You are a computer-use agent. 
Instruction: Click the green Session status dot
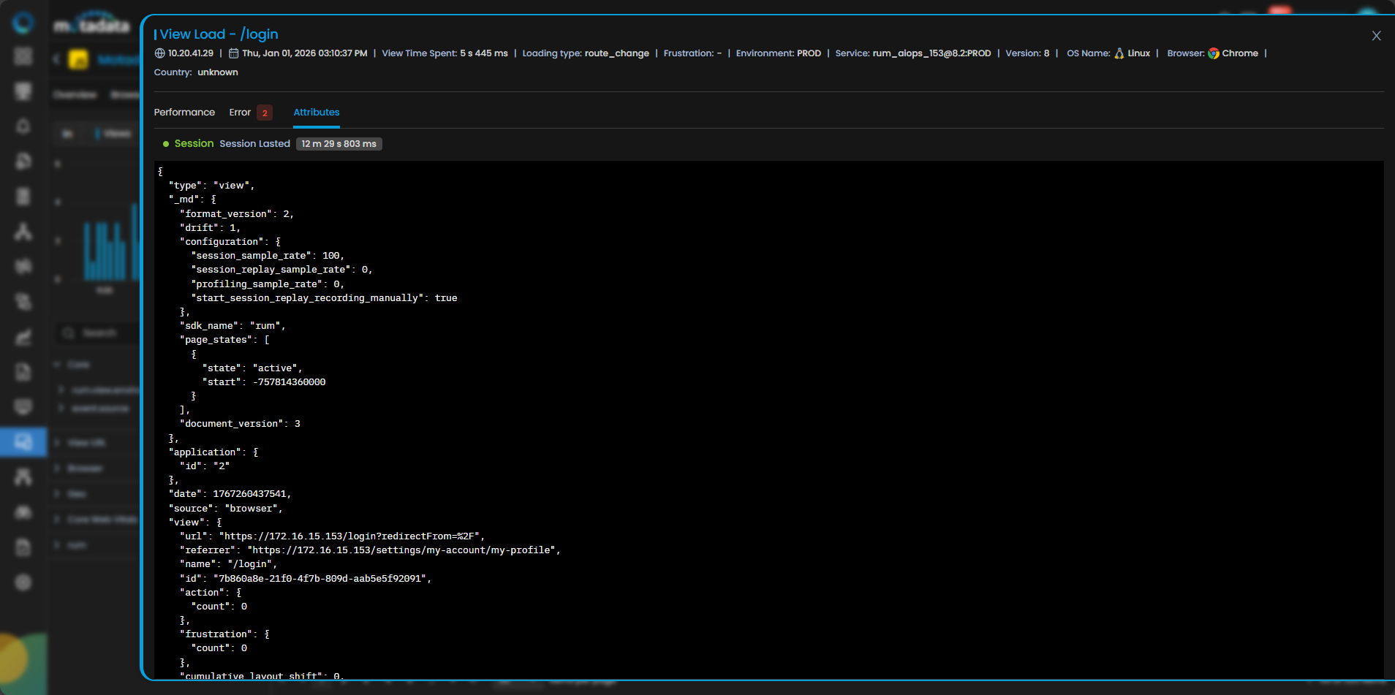pyautogui.click(x=166, y=144)
